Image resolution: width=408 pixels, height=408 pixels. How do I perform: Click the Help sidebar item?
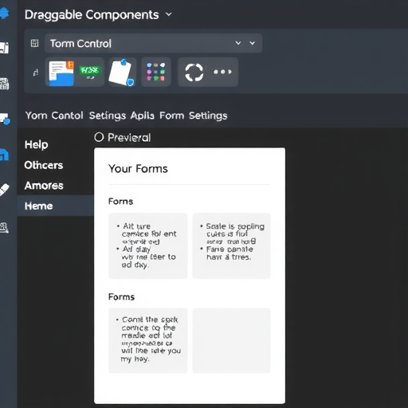(x=37, y=145)
